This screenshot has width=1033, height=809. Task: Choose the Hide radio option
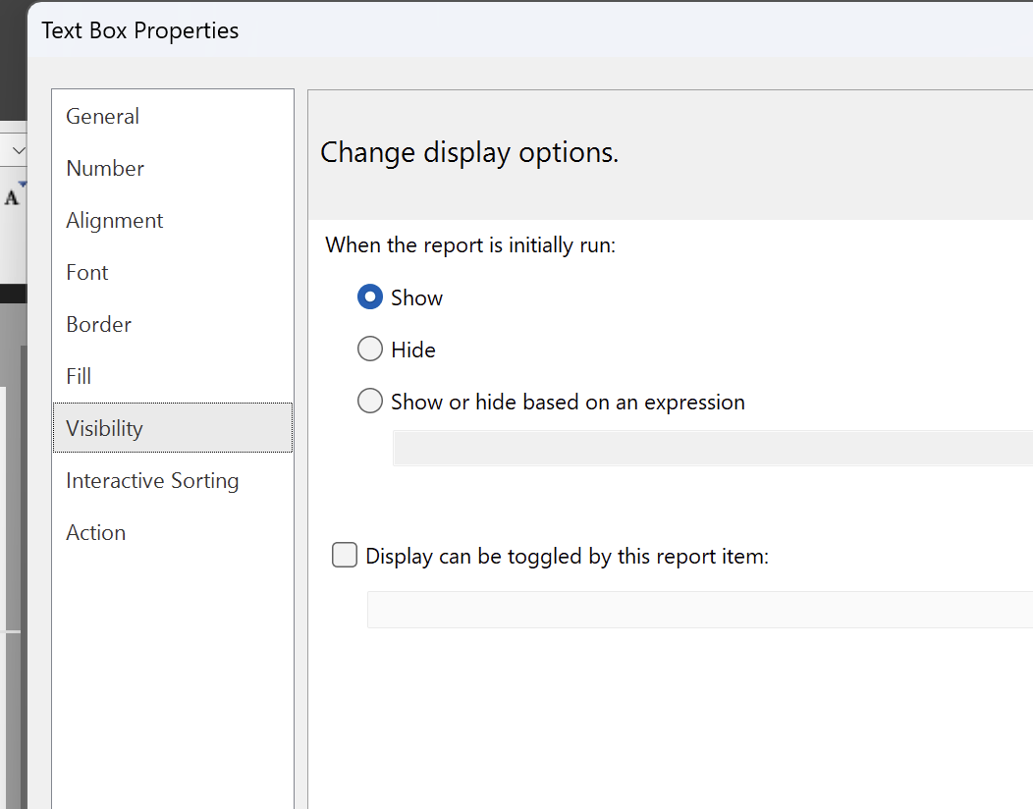coord(370,350)
